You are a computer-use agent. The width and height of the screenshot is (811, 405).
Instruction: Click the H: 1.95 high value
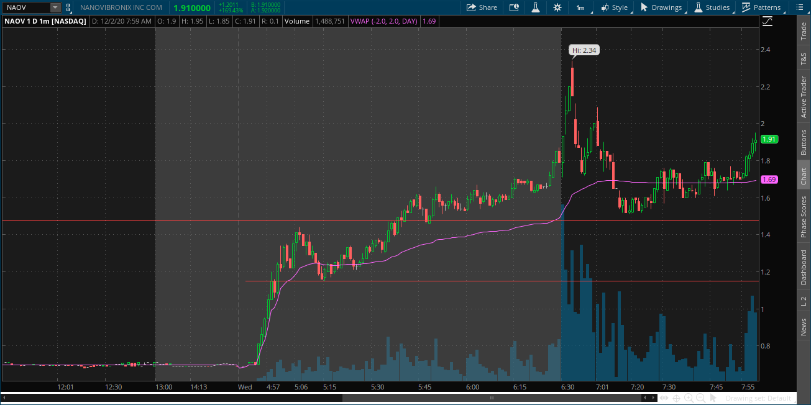(192, 21)
